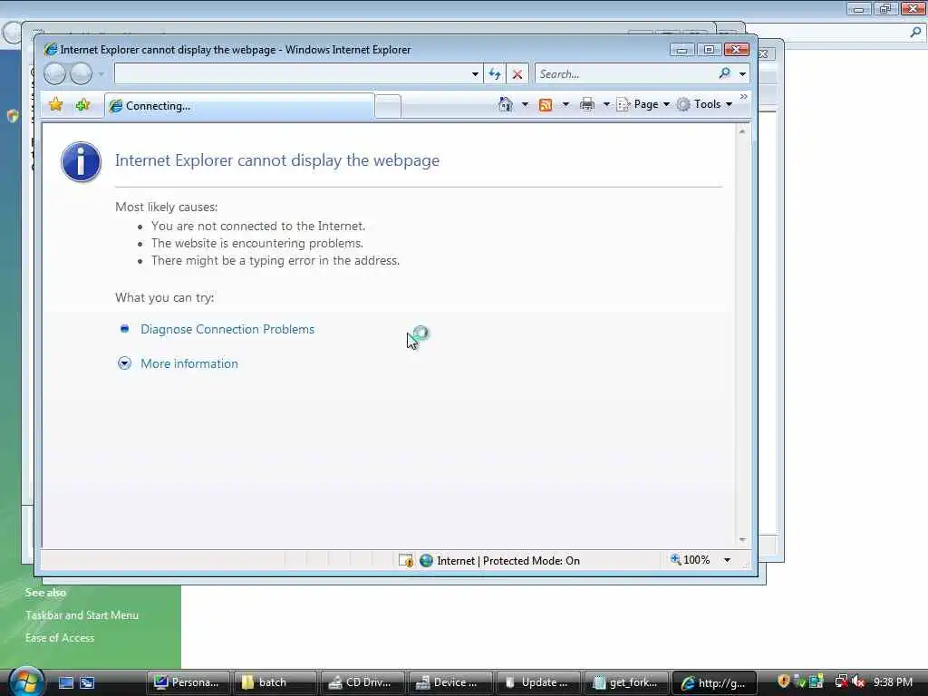Viewport: 928px width, 696px height.
Task: Show more toolbar commands chevron
Action: pos(743,96)
